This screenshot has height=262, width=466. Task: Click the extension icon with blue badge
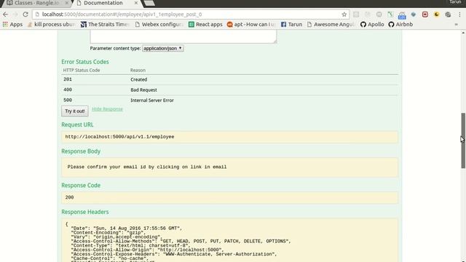coord(402,15)
